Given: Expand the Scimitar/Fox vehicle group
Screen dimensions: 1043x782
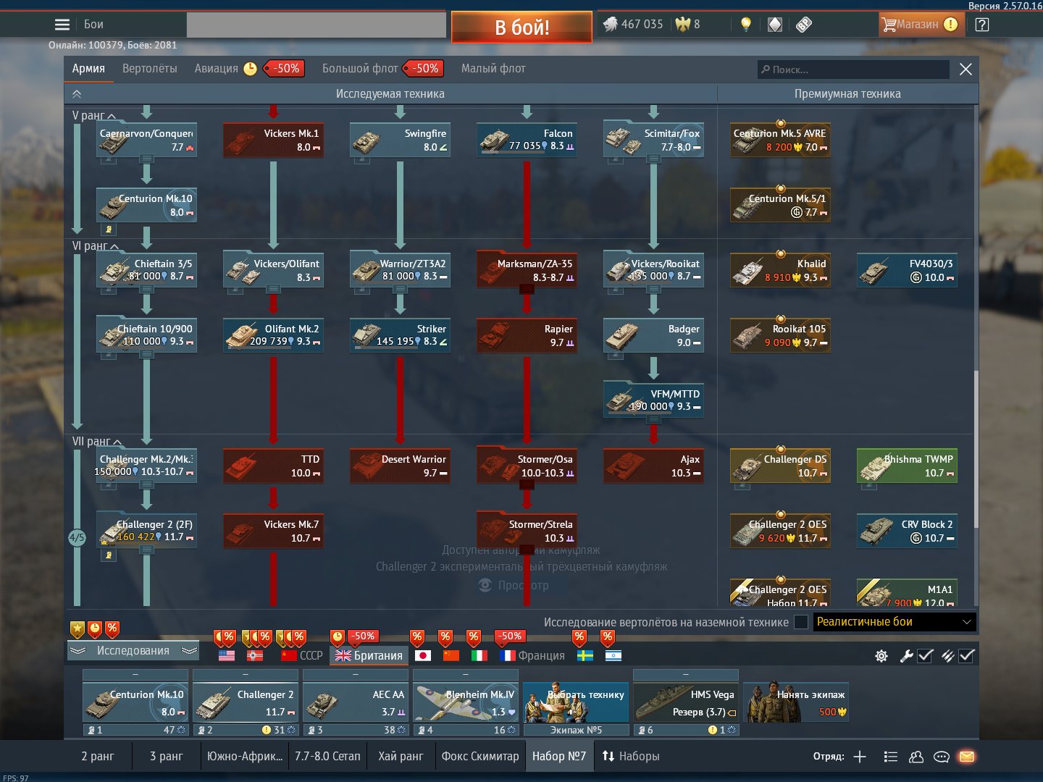Looking at the screenshot, I should pyautogui.click(x=653, y=159).
